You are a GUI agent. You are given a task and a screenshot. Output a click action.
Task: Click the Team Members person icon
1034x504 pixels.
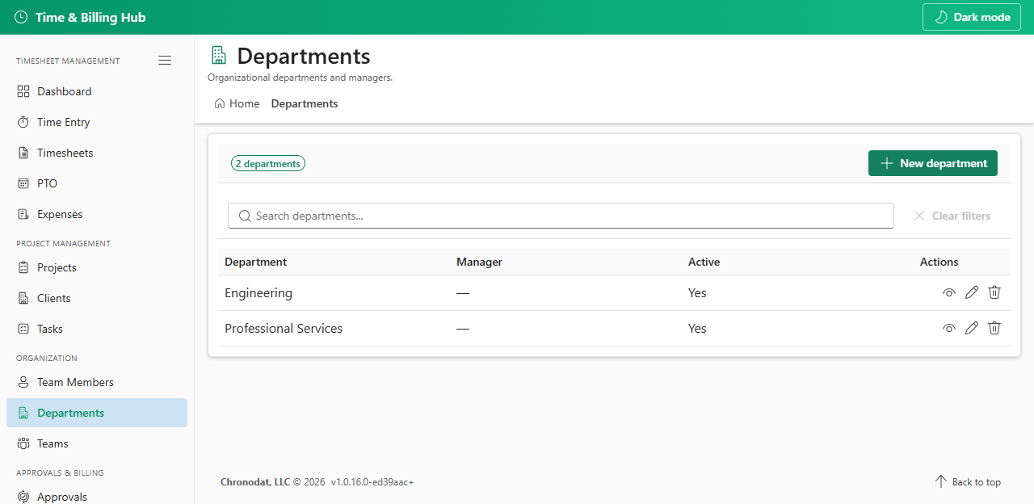[x=23, y=382]
